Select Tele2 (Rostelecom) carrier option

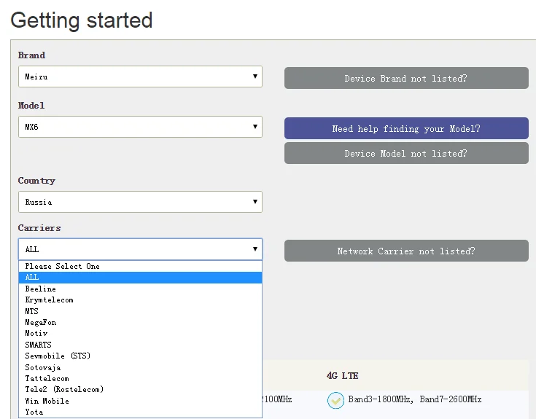click(x=140, y=390)
